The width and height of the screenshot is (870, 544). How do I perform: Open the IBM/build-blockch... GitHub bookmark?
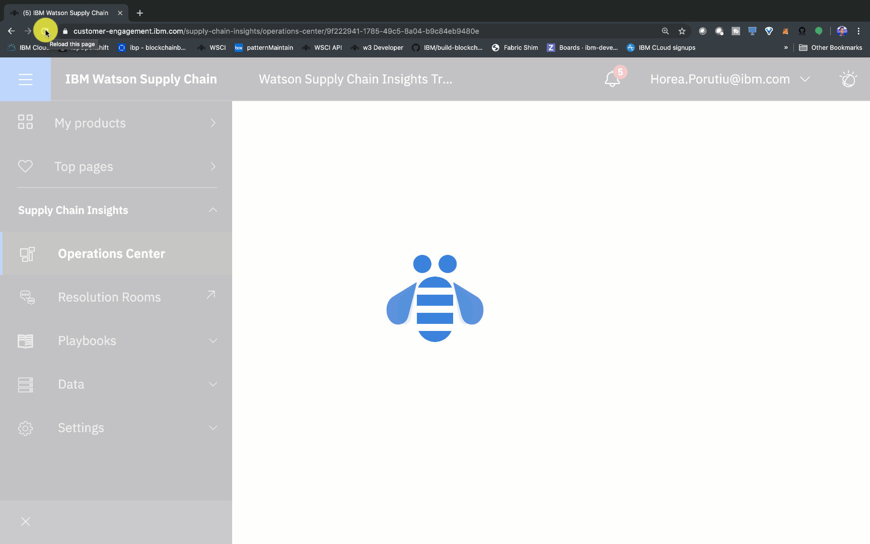click(447, 48)
